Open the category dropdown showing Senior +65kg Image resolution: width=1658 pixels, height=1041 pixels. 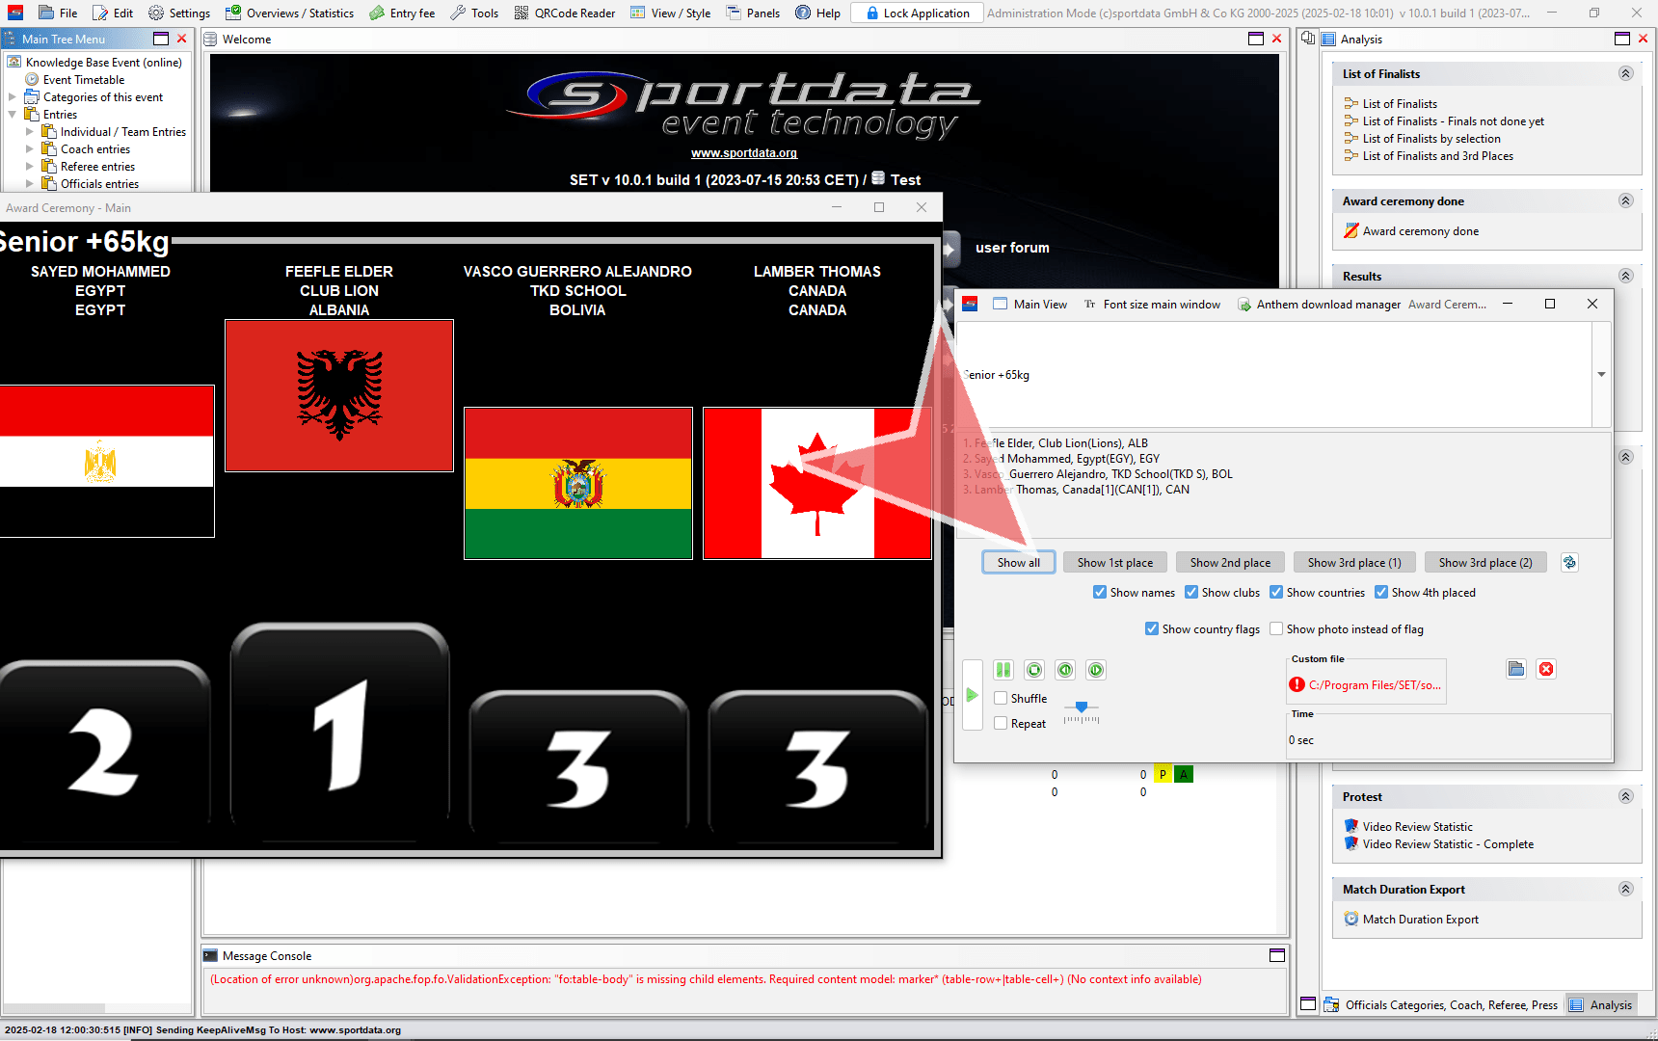(1601, 375)
